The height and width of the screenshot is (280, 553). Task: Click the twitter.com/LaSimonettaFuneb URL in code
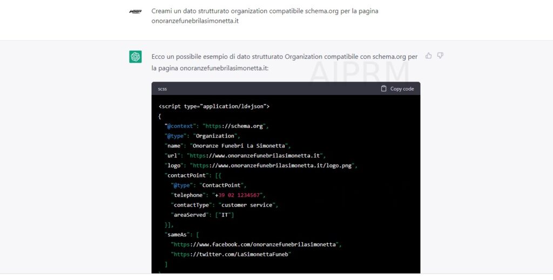point(231,254)
